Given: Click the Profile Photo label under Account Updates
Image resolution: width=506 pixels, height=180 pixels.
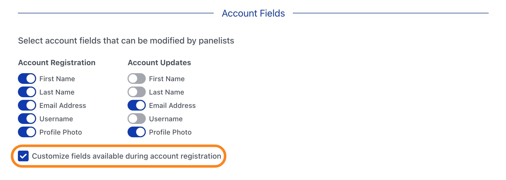Looking at the screenshot, I should [x=170, y=132].
